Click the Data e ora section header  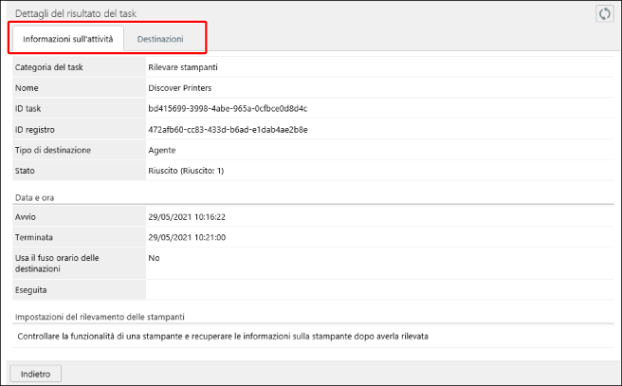(40, 196)
